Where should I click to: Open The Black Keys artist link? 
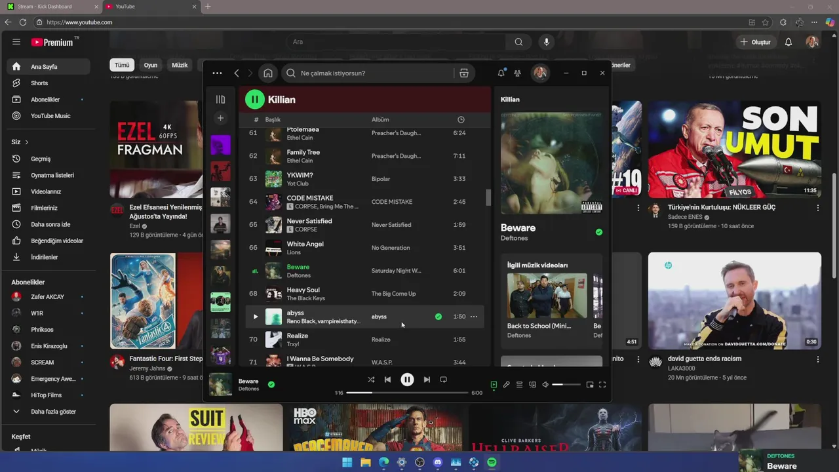pos(305,298)
